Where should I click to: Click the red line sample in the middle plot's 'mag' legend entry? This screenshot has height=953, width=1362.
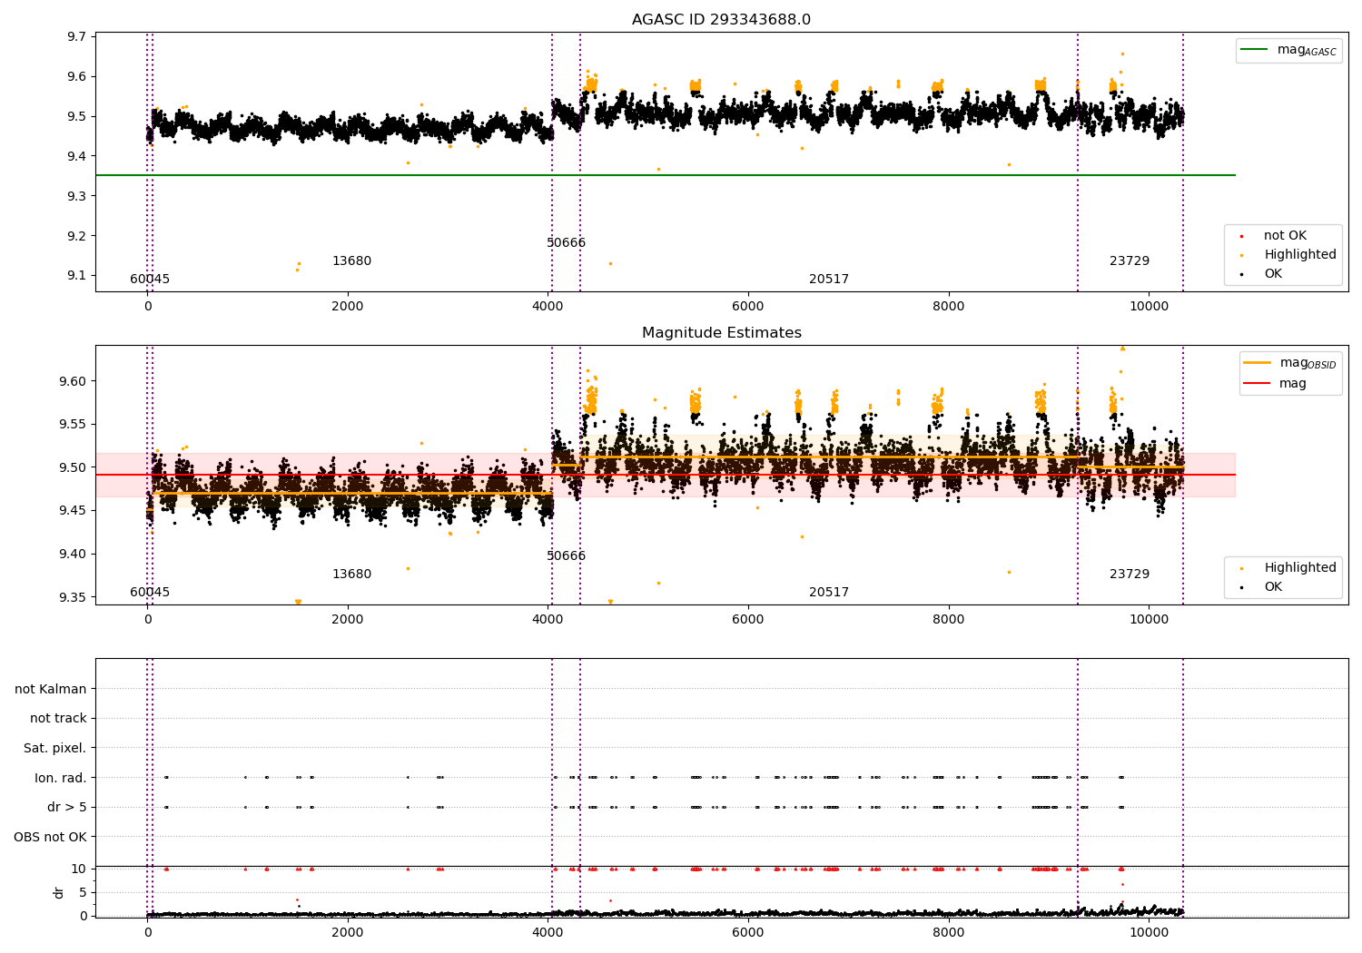coord(1258,384)
